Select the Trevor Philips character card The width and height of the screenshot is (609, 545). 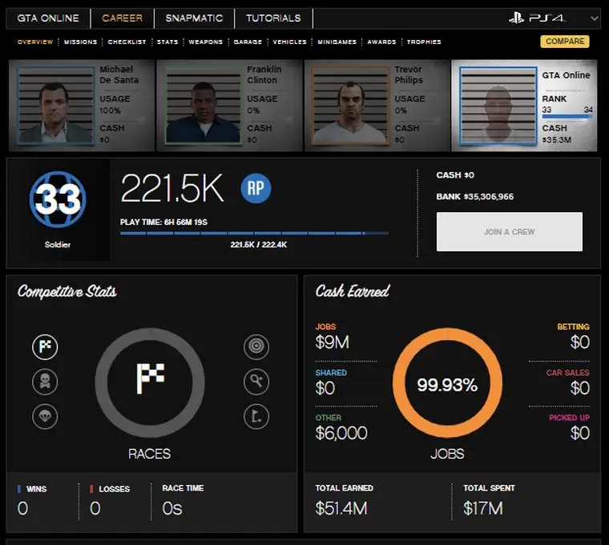point(377,106)
